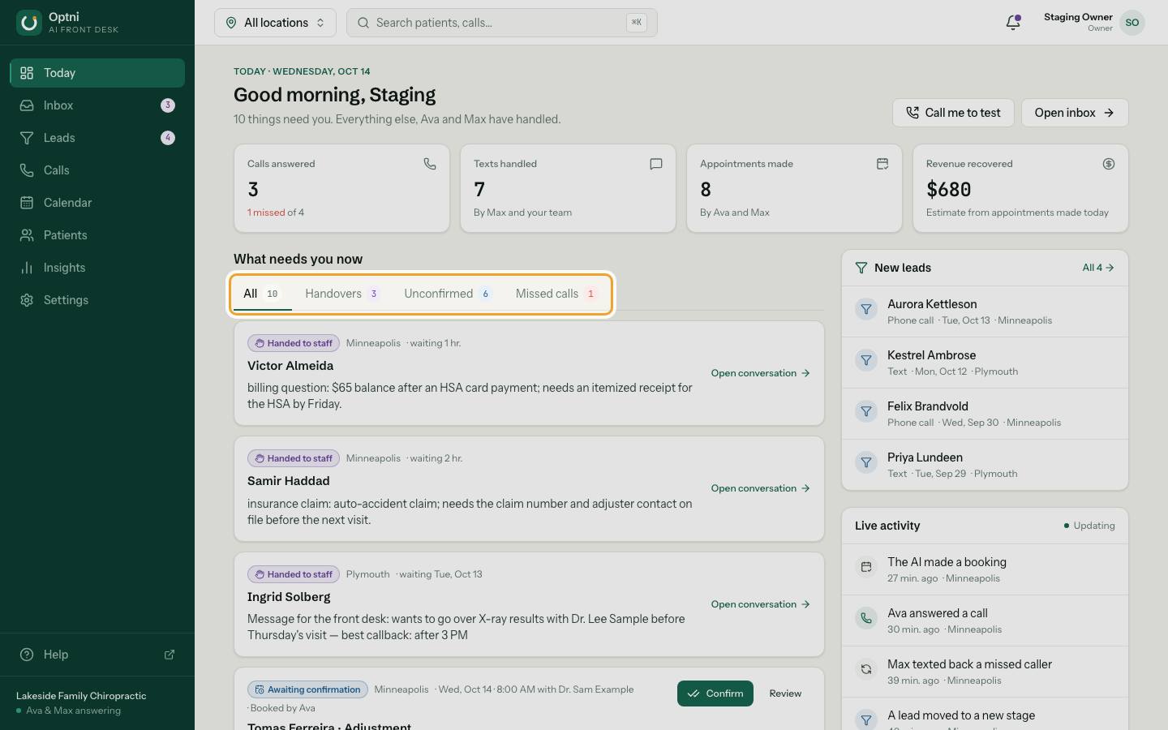Go to Patients in the sidebar
Image resolution: width=1168 pixels, height=730 pixels.
pos(97,235)
